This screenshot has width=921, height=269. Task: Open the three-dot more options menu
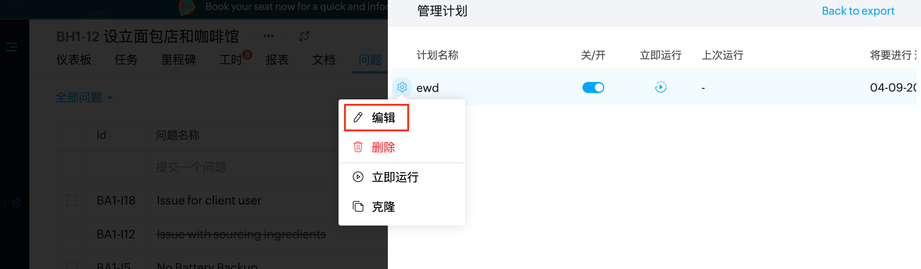[269, 36]
